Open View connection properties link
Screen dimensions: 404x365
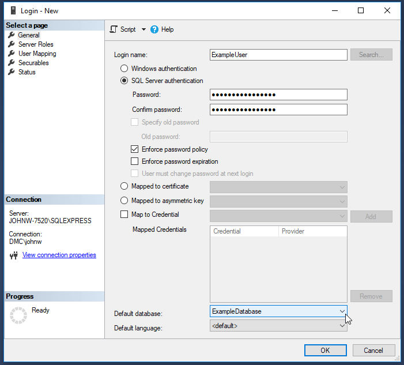pos(59,255)
